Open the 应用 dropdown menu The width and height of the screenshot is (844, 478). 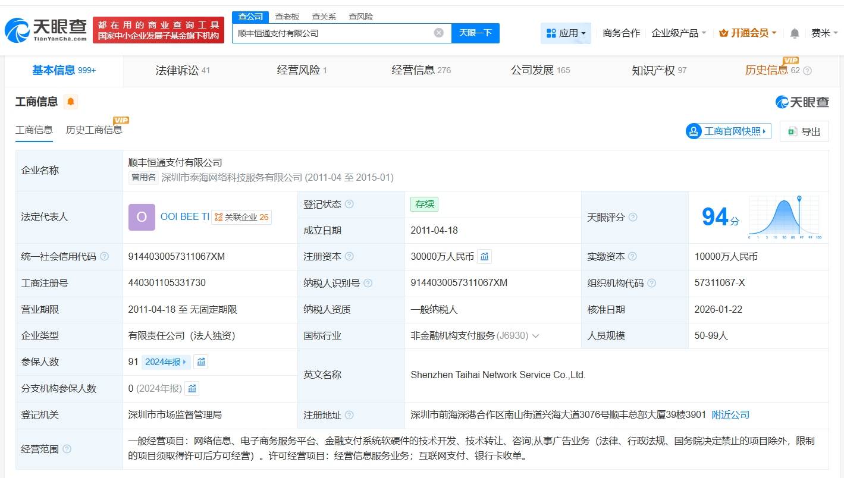(x=566, y=33)
